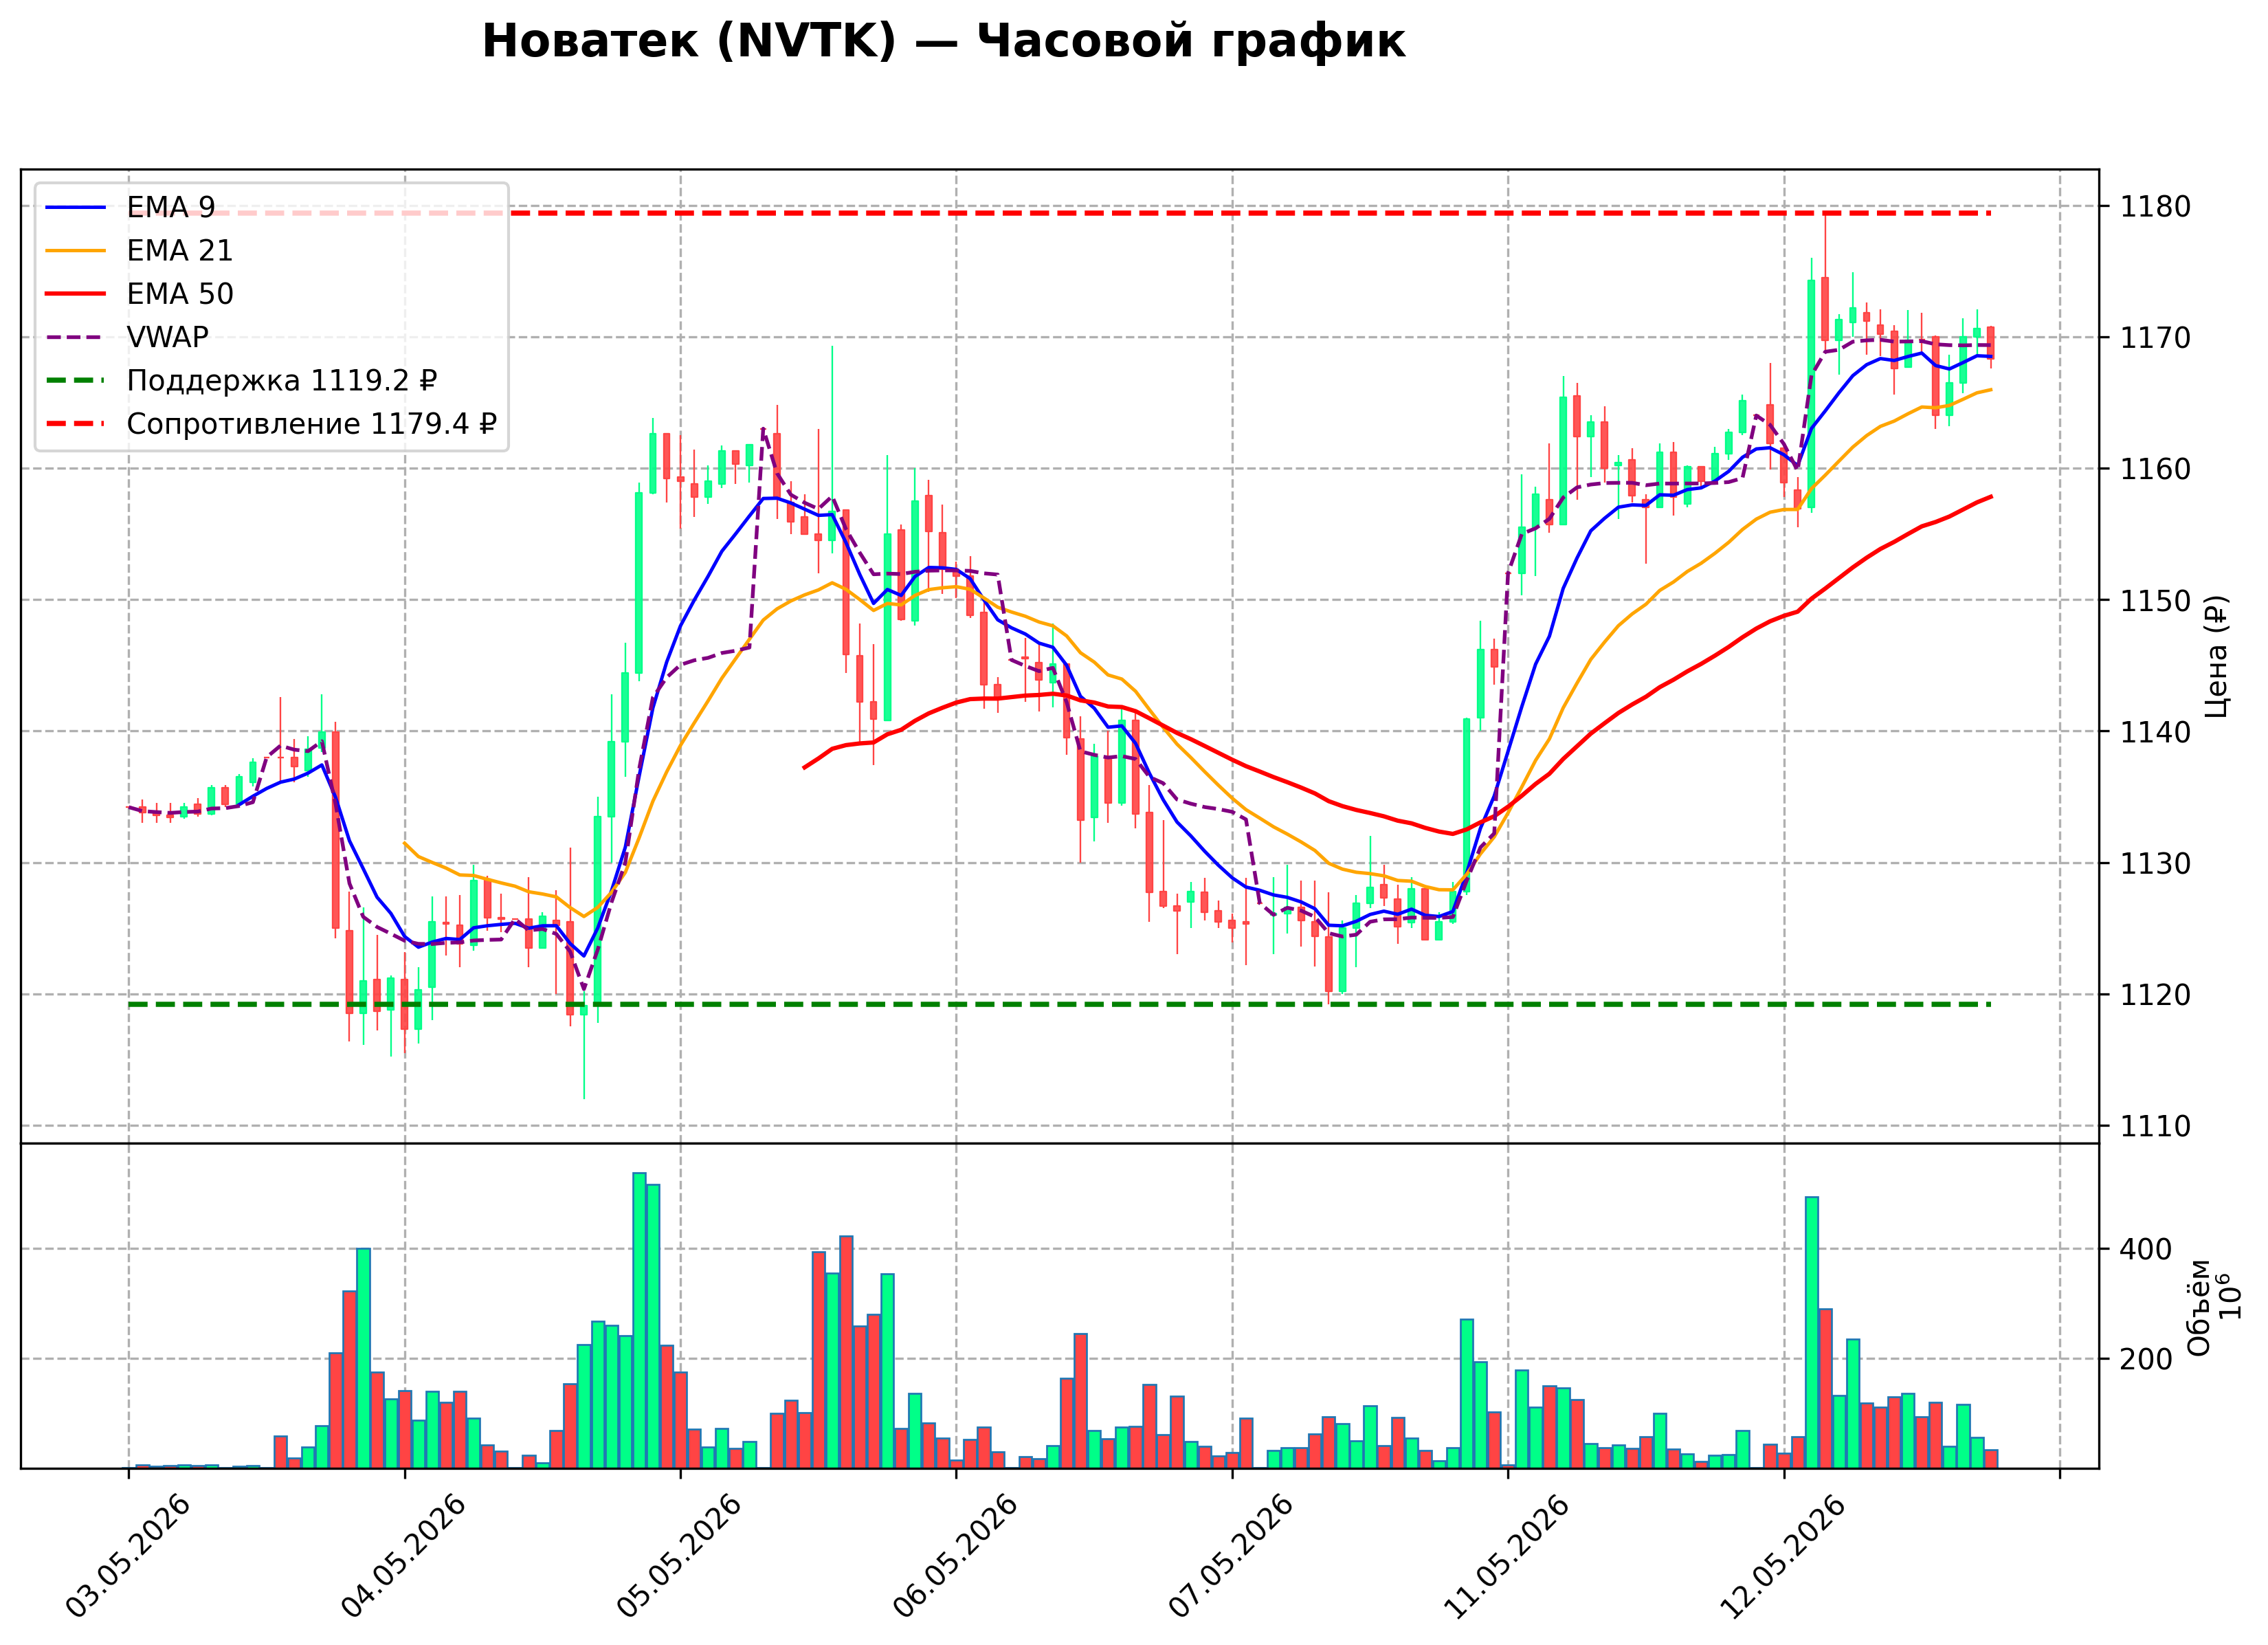Click the 1150 price axis label
The image size is (2268, 1645).
(2155, 601)
